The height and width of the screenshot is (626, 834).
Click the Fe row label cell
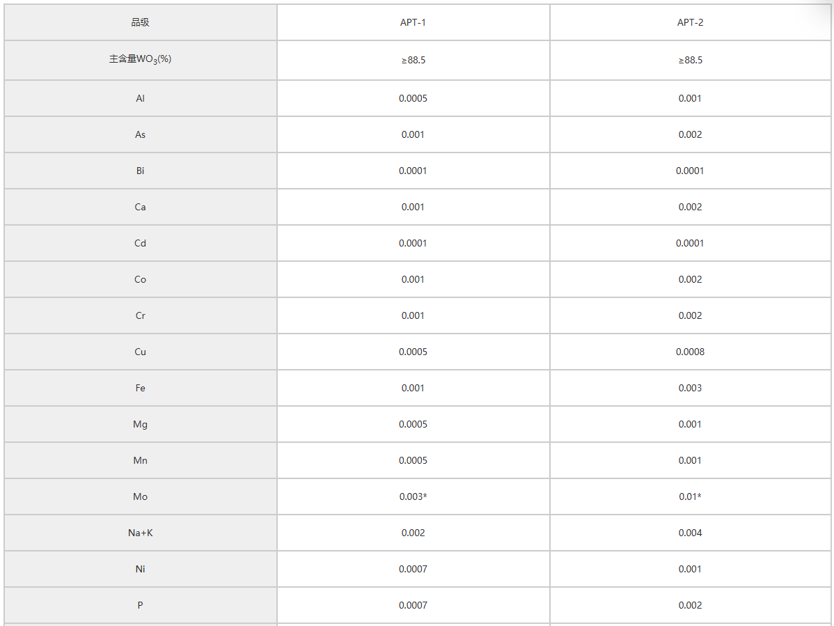141,388
